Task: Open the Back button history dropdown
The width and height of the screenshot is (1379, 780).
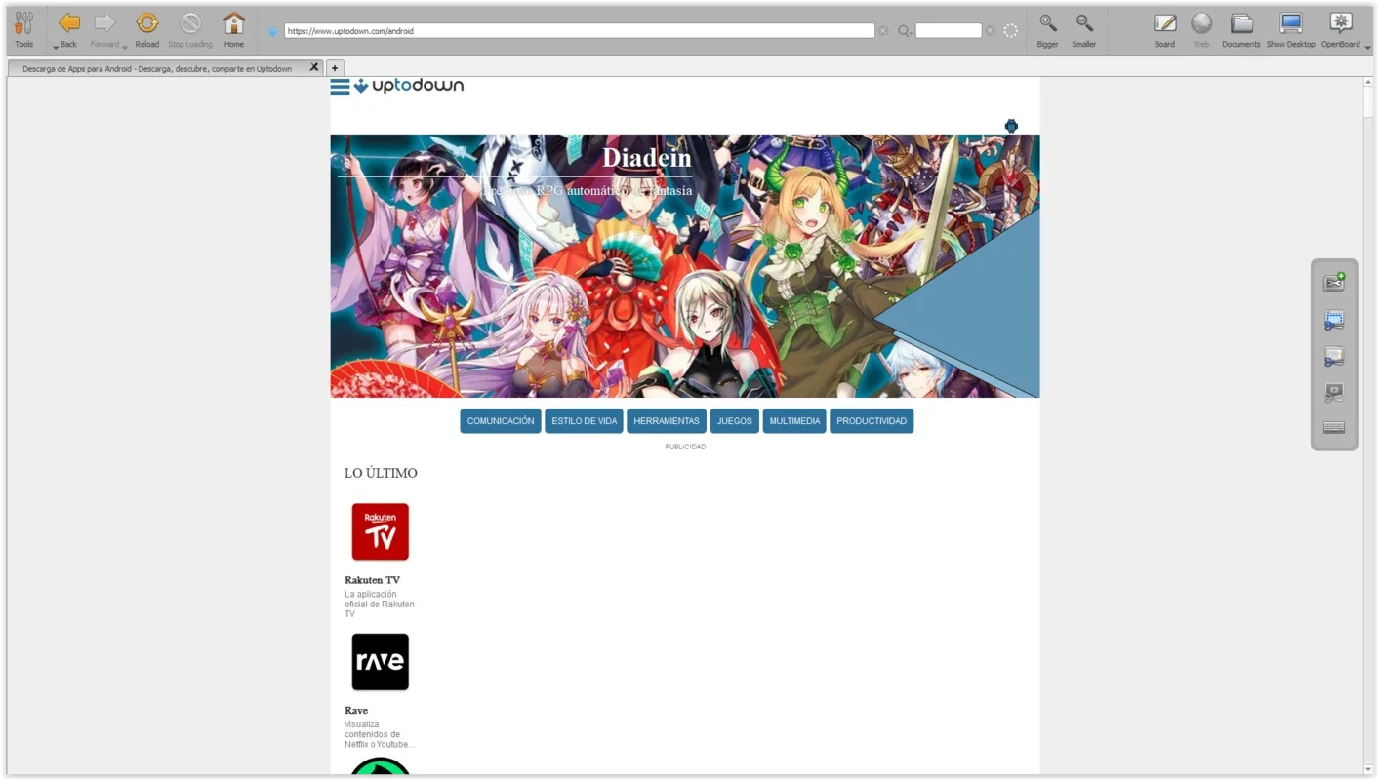Action: (x=56, y=46)
